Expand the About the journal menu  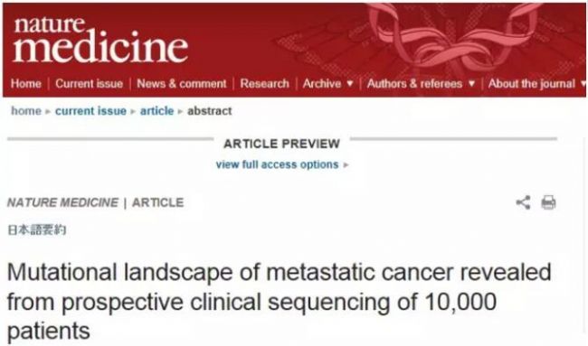[x=536, y=83]
